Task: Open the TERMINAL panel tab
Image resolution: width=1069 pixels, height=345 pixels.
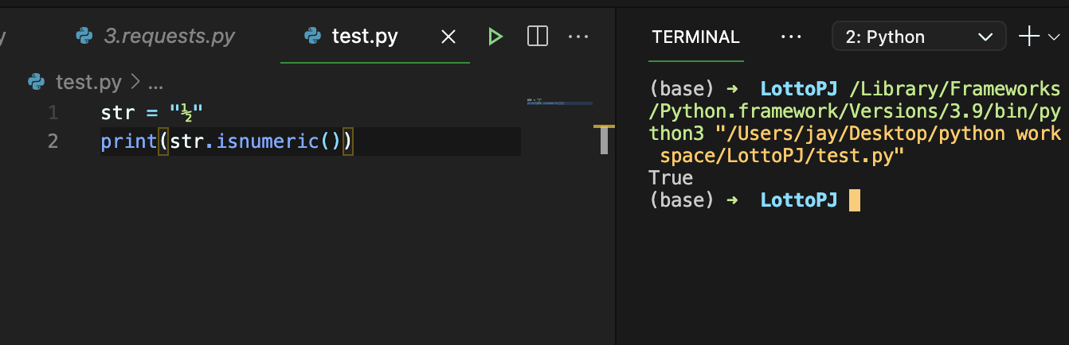Action: tap(695, 37)
